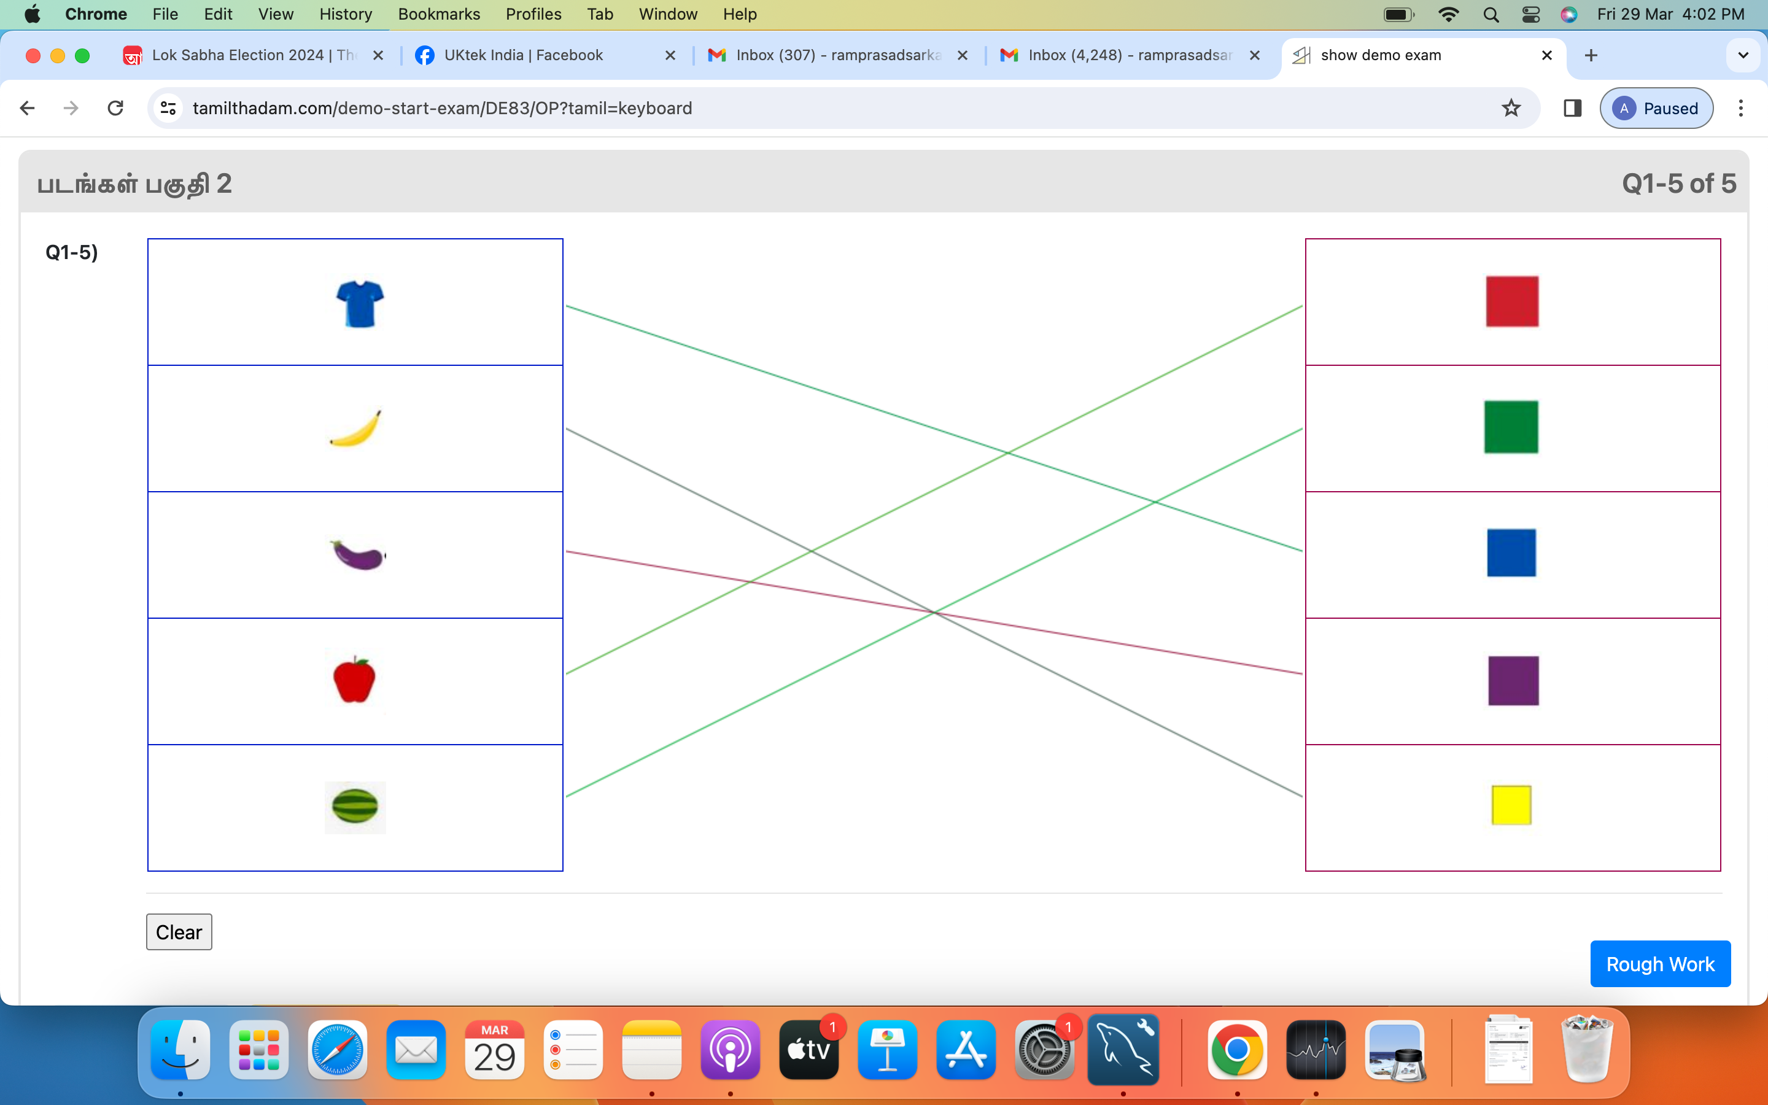Bookmark page with star icon

click(1511, 108)
